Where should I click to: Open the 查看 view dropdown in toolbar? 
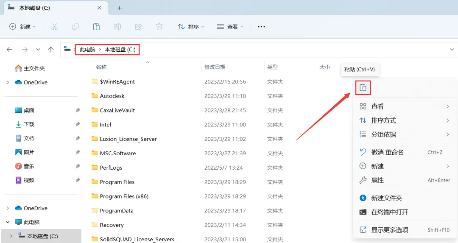[x=230, y=27]
